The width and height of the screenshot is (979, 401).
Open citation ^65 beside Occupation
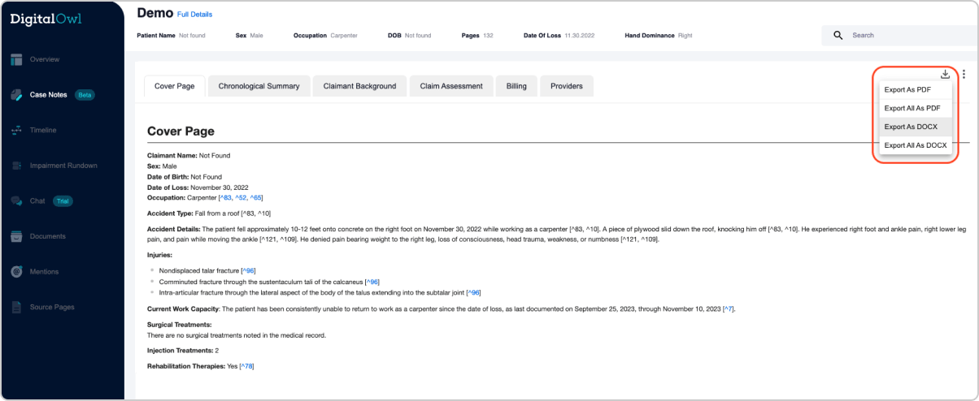[x=255, y=197]
